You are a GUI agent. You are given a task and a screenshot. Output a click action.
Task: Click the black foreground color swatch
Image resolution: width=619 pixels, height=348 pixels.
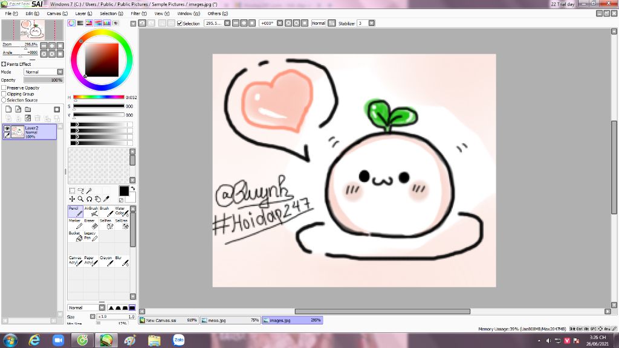pyautogui.click(x=123, y=191)
